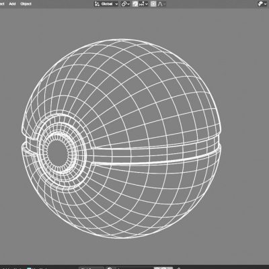Open the pivot point dropdown
The image size is (269, 269).
tap(126, 4)
